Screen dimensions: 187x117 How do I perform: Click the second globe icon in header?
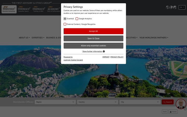point(171,7)
